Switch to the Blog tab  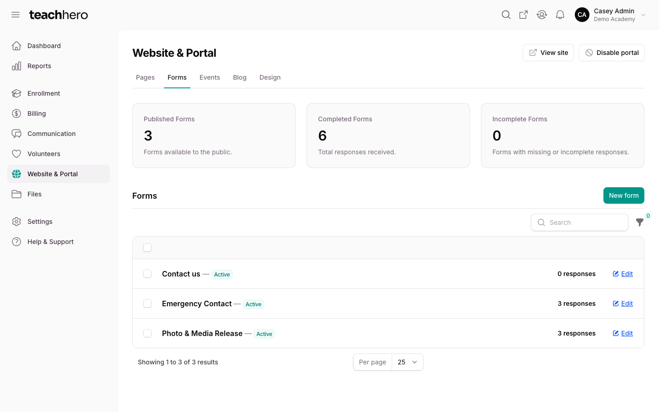click(240, 77)
